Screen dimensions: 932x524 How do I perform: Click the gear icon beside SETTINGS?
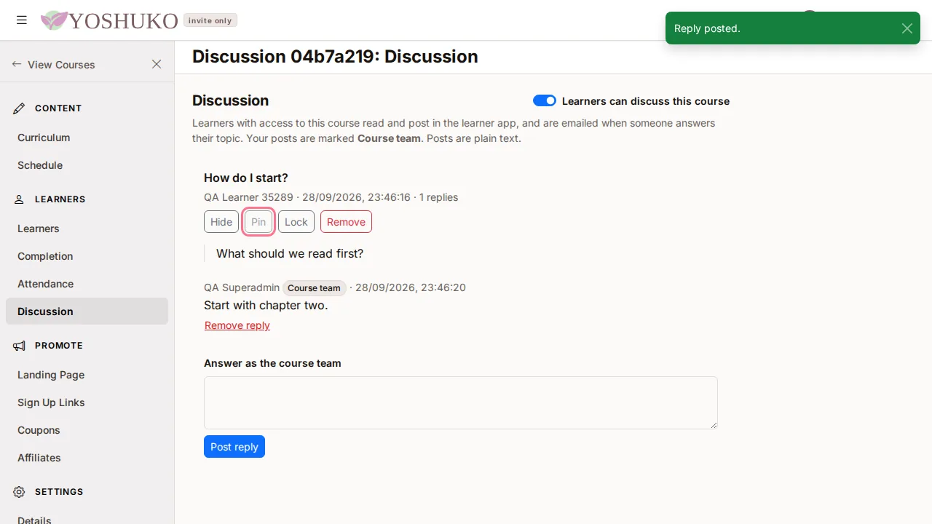point(20,492)
